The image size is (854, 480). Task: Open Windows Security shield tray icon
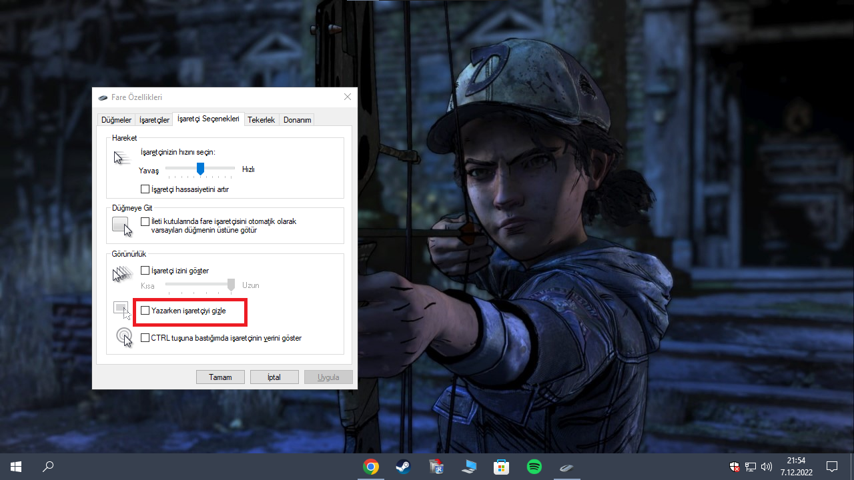(735, 467)
